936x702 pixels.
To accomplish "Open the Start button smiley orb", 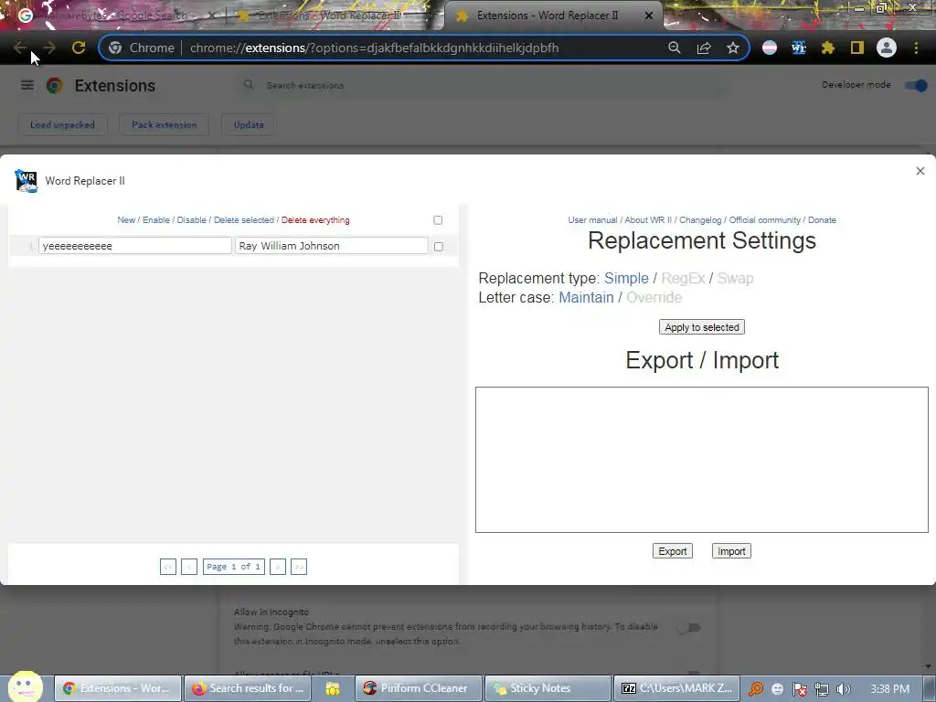I will click(x=25, y=686).
